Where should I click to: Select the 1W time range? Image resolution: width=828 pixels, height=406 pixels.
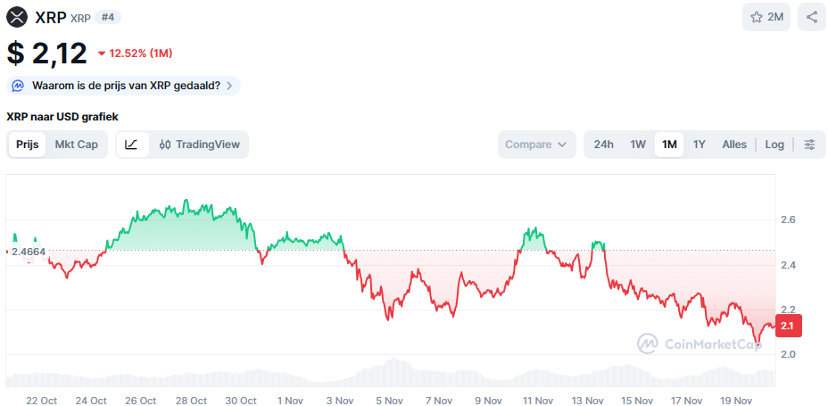(x=638, y=145)
